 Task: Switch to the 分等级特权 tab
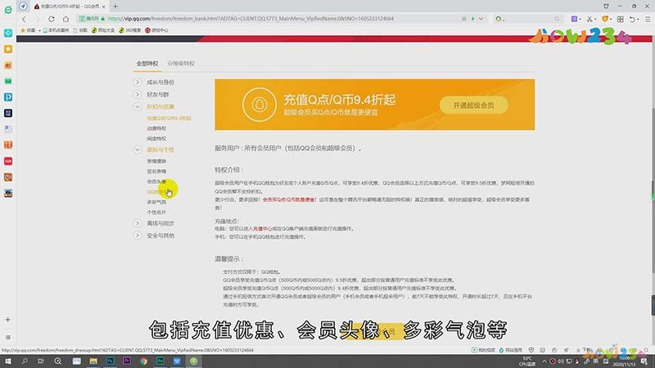point(181,64)
